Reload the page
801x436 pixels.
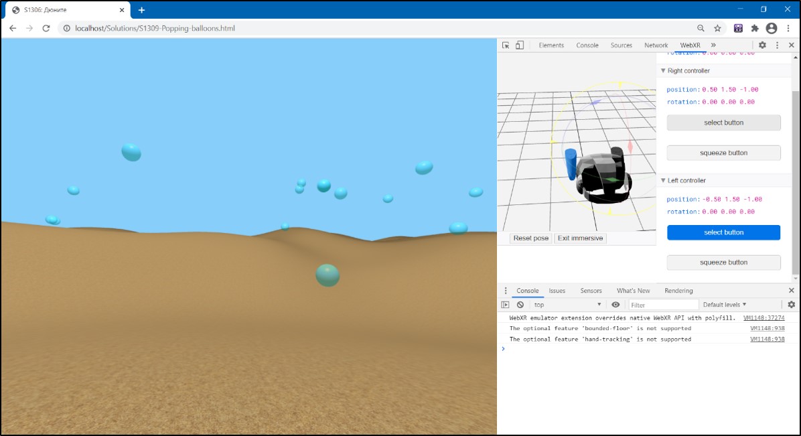coord(46,28)
